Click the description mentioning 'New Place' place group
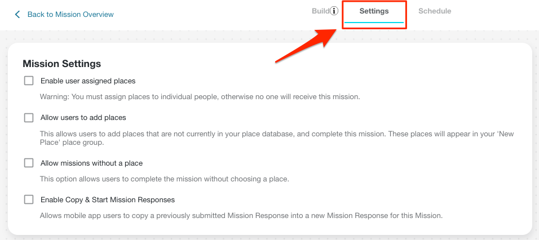 click(277, 138)
